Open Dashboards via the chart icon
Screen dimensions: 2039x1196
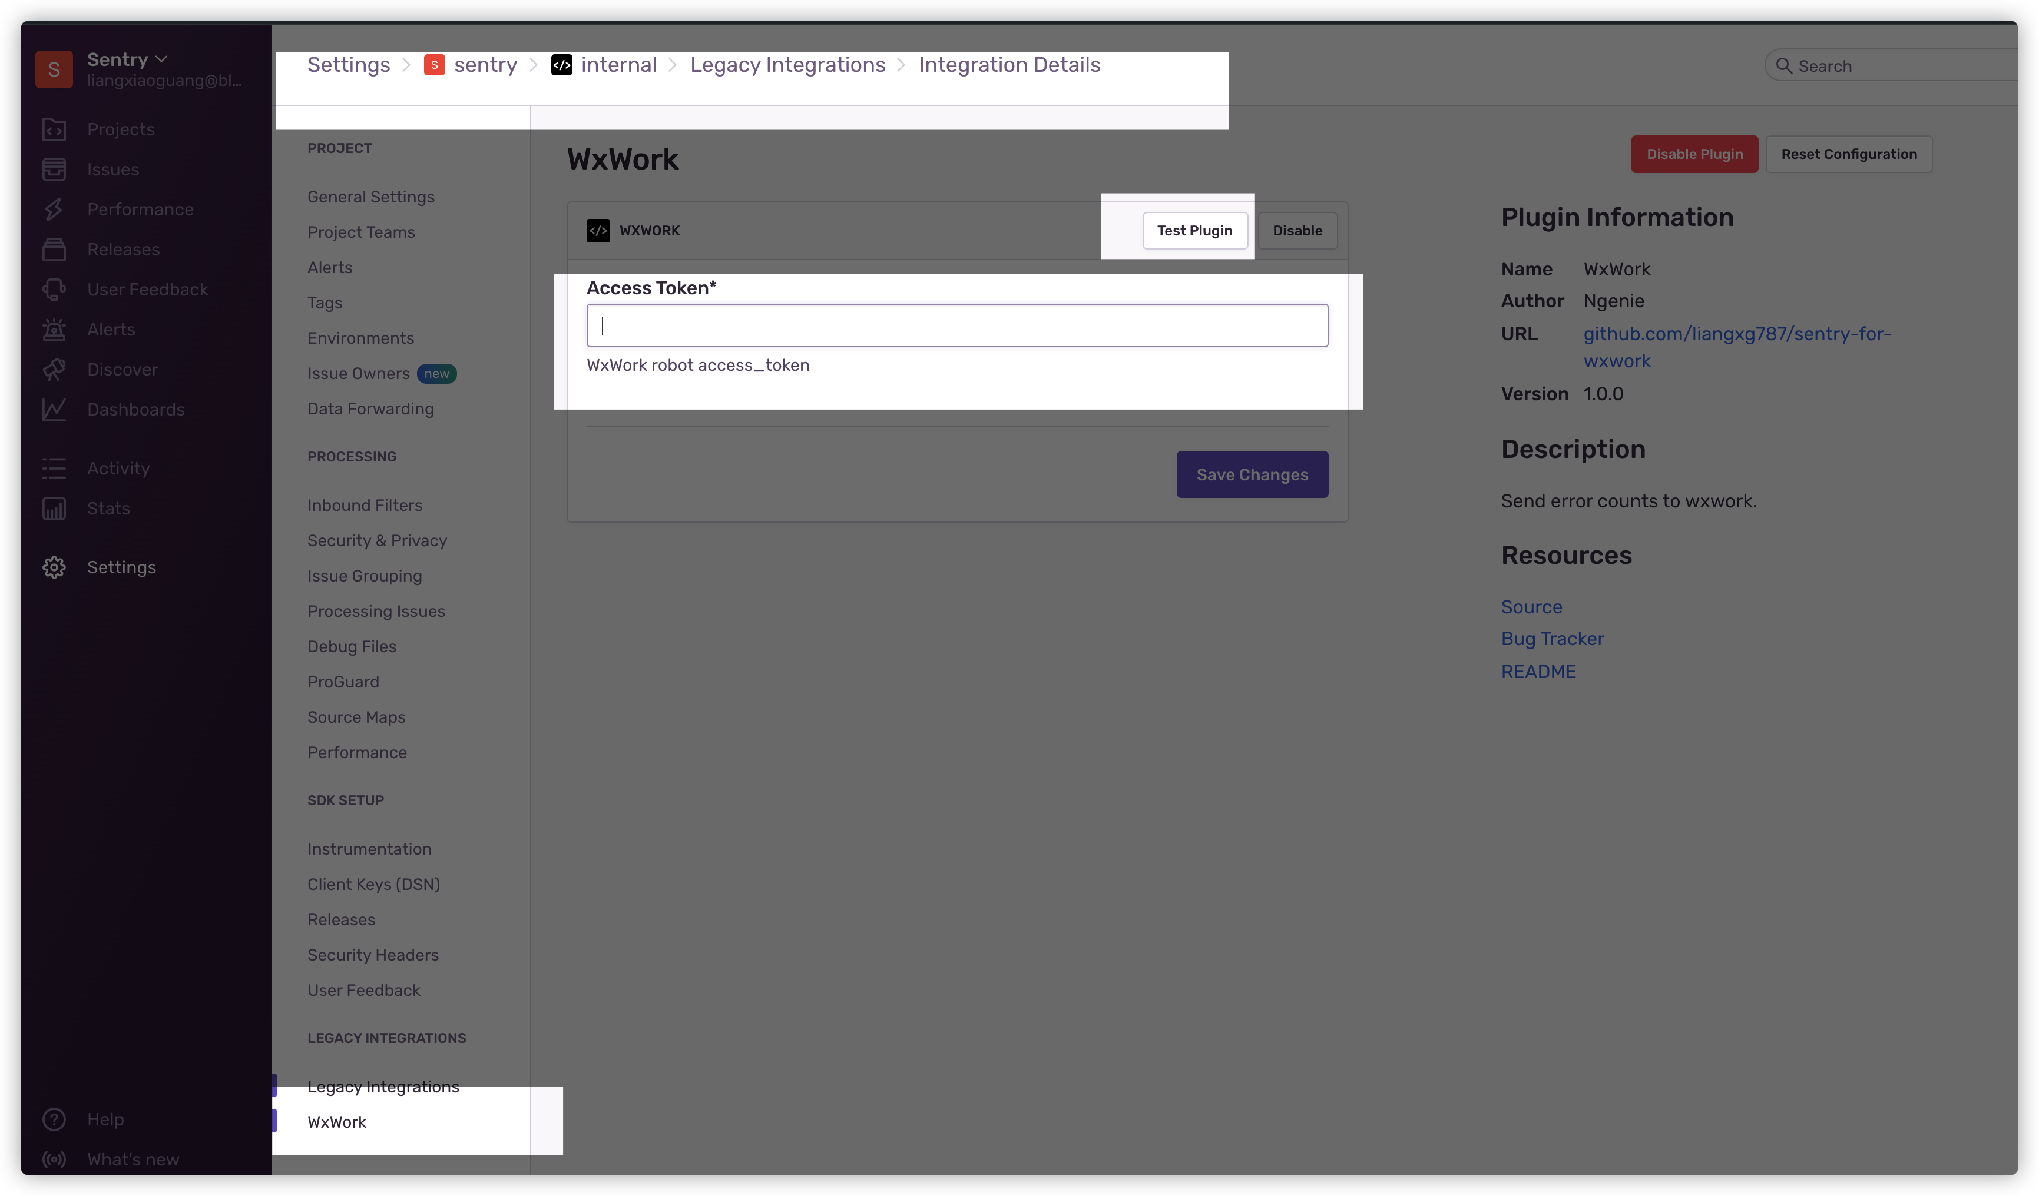[x=54, y=409]
